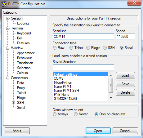Close the PuTTY Configuration window
This screenshot has height=138, width=143.
coord(134,2)
